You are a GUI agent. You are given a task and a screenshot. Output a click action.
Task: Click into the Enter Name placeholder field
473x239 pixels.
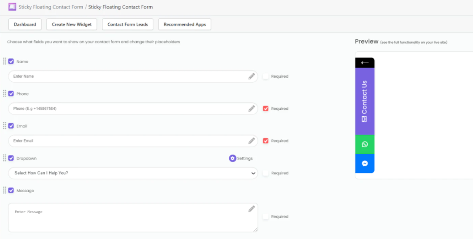point(133,76)
